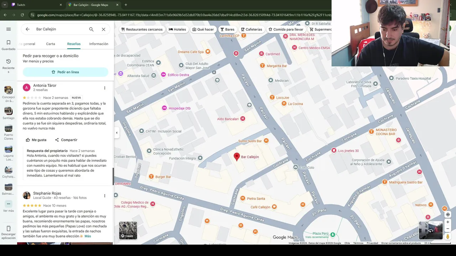Switch to Twitch browser tab

click(36, 5)
